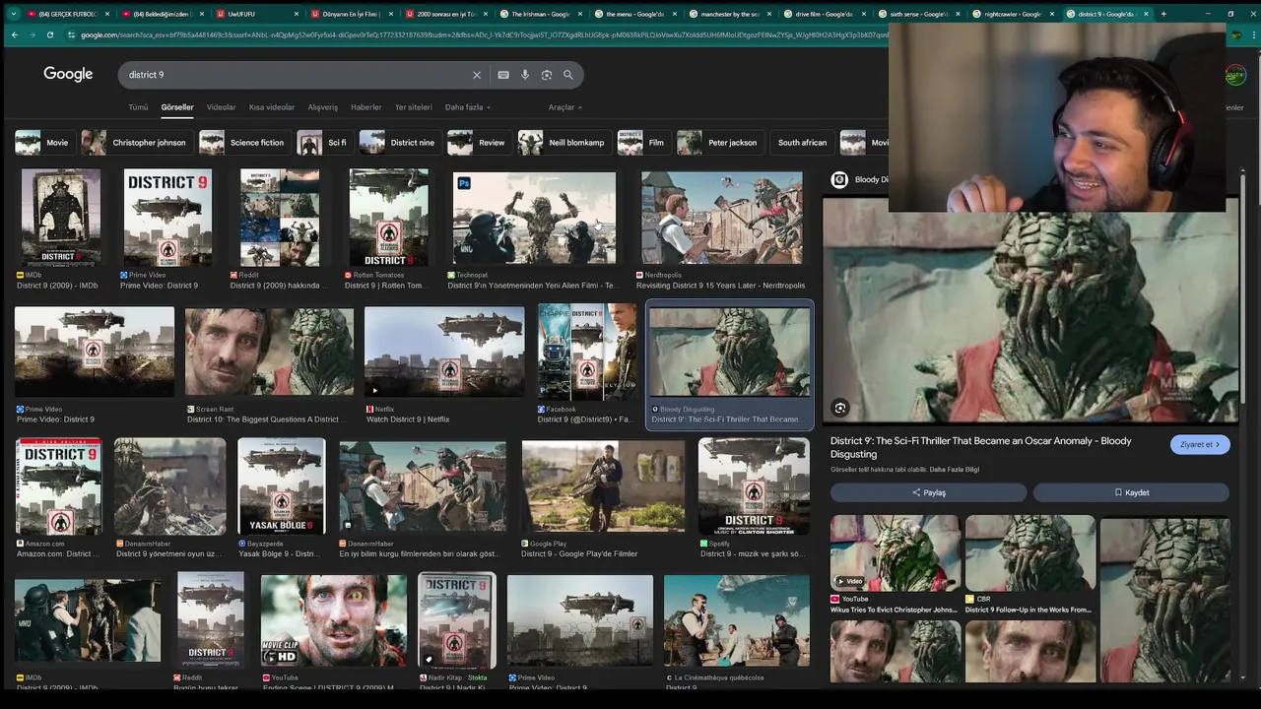This screenshot has width=1261, height=709.
Task: Close the 'The Irishman' browser tab
Action: click(x=578, y=14)
